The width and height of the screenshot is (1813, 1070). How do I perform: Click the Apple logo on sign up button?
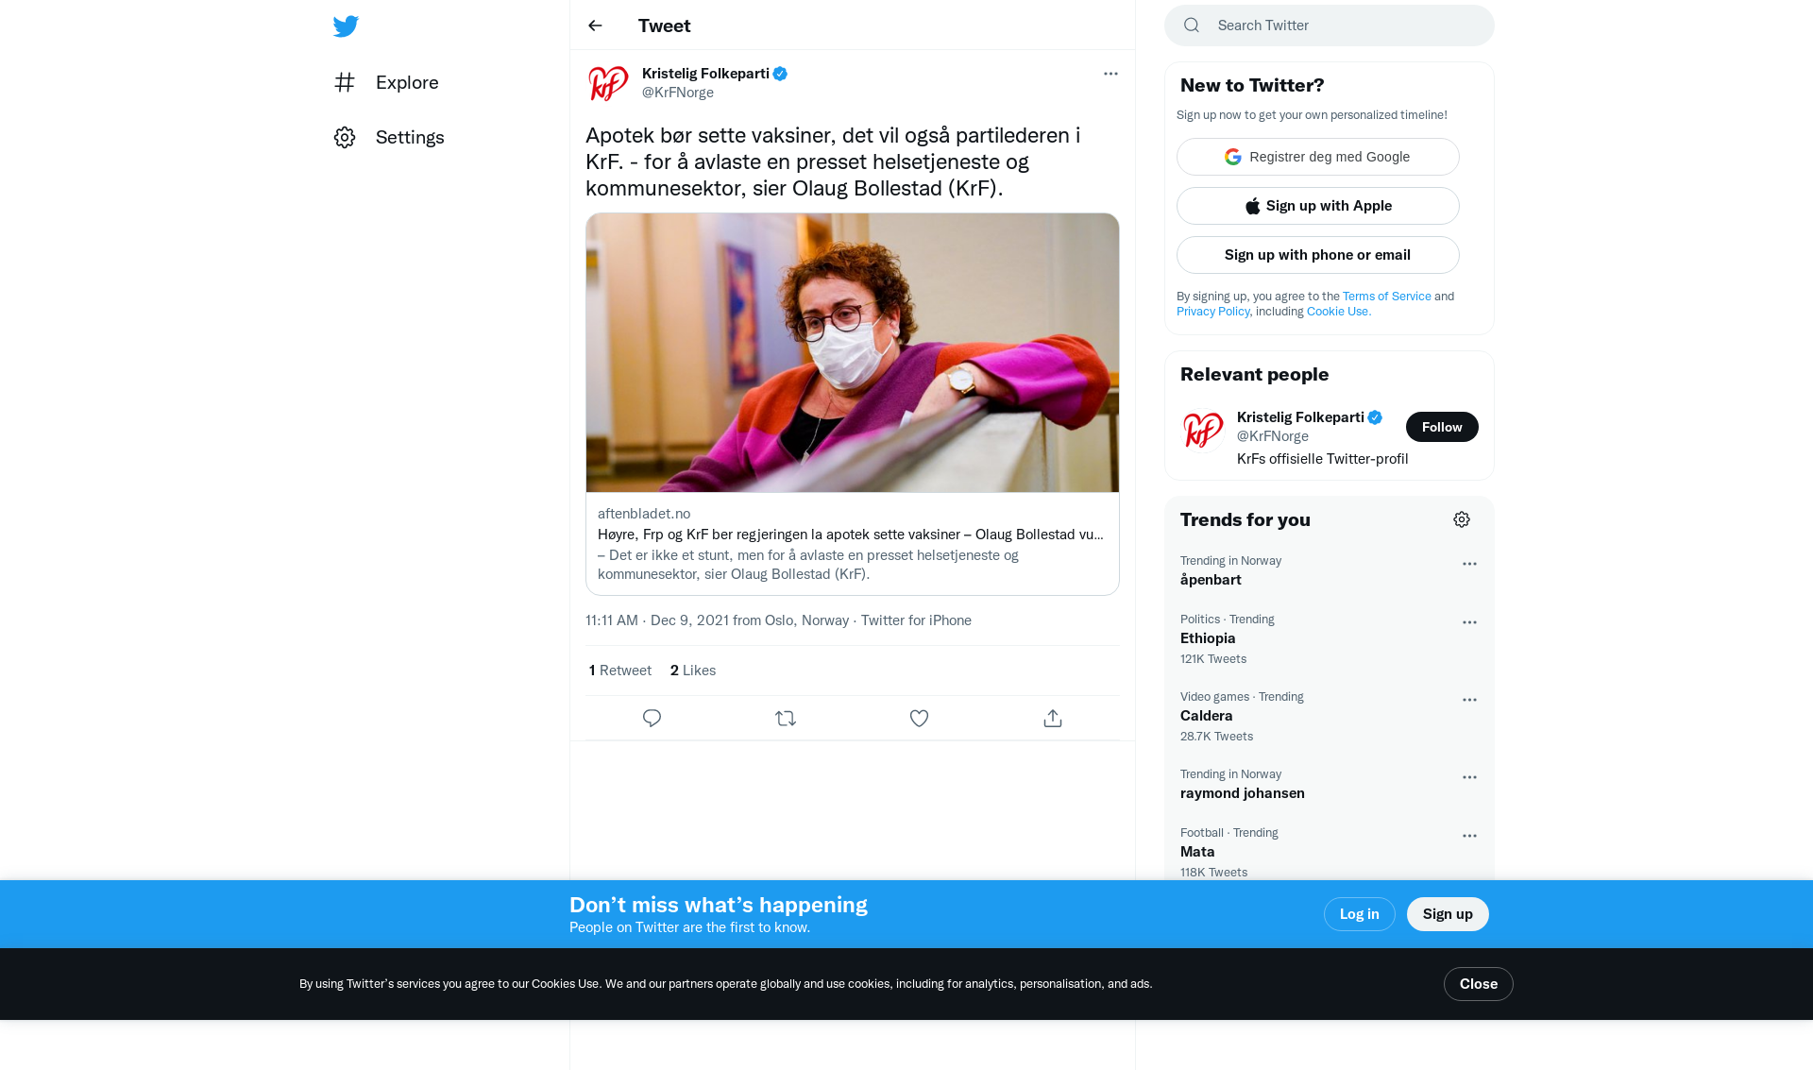[x=1253, y=206]
